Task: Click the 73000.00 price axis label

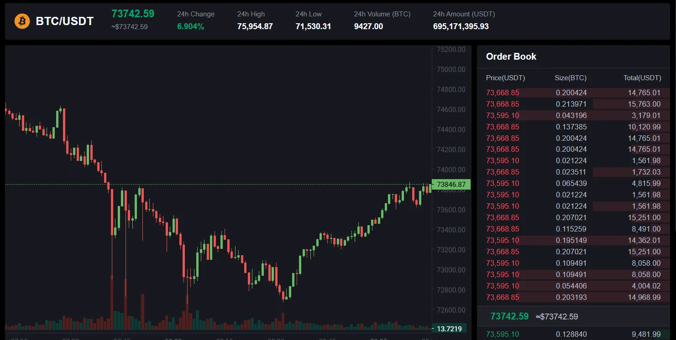Action: click(451, 270)
